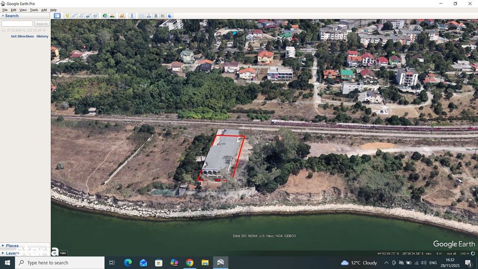Click the Save Image toolbar icon
Image resolution: width=478 pixels, height=269 pixels.
tap(156, 16)
